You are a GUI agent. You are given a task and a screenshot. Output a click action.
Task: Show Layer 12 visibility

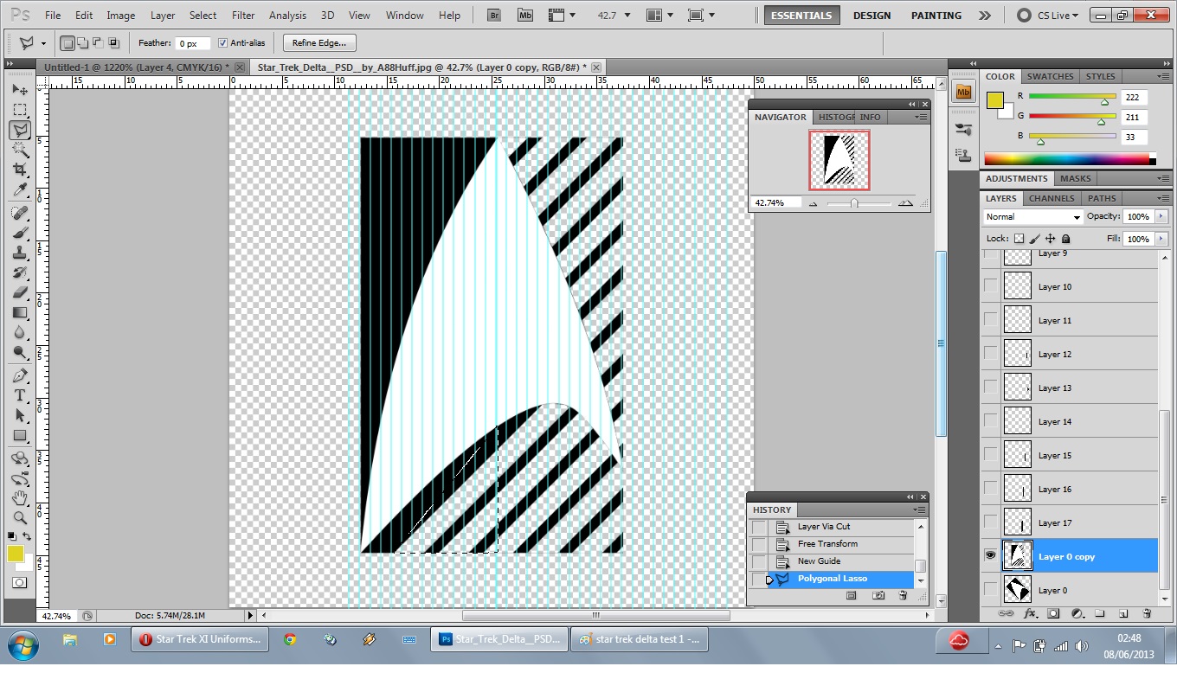click(x=990, y=354)
